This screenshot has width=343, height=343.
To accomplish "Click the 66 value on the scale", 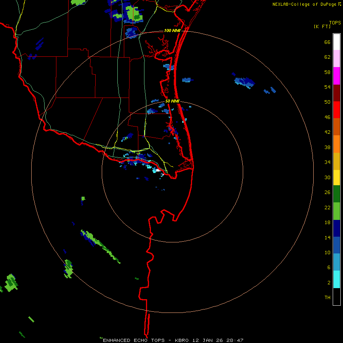I will 327,42.
